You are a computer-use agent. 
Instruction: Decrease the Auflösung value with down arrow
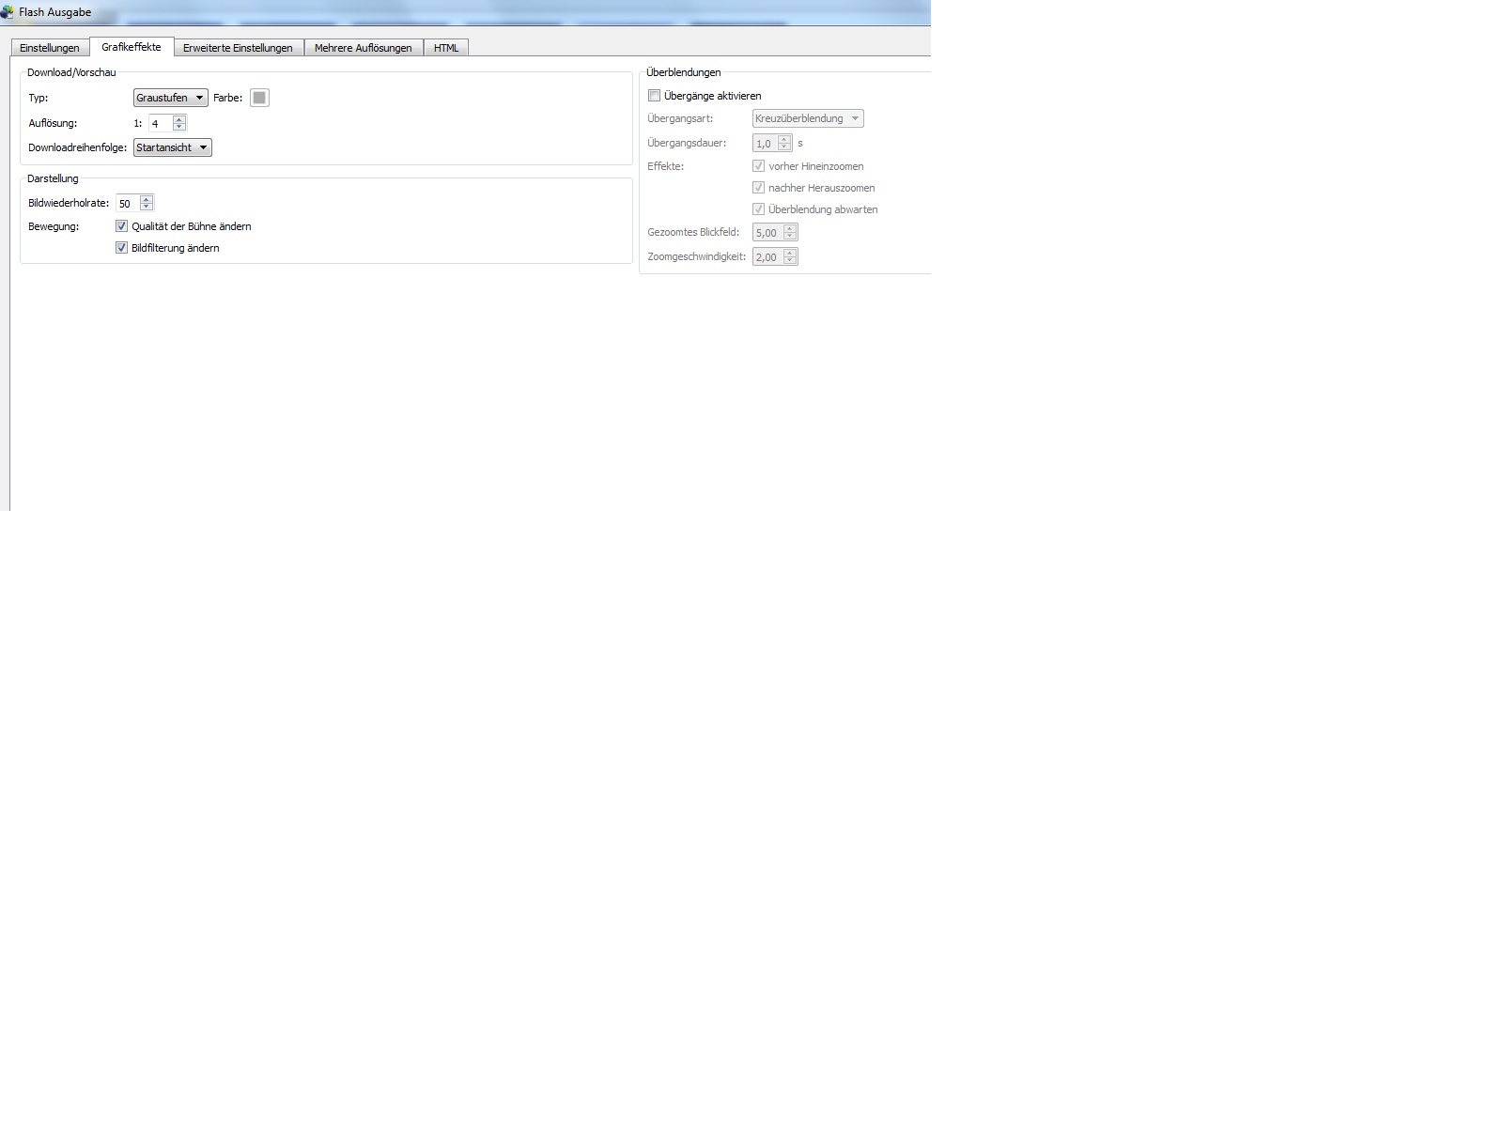pyautogui.click(x=179, y=127)
